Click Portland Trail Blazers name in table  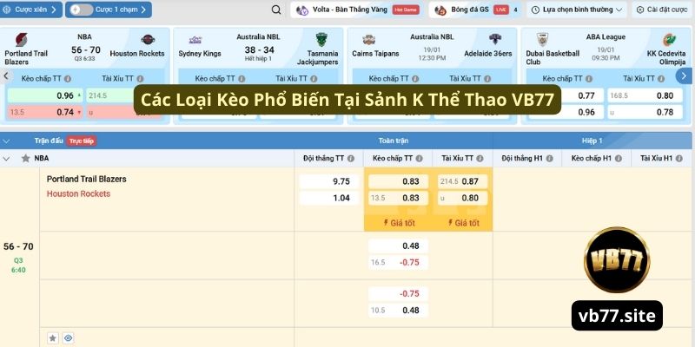[86, 180]
